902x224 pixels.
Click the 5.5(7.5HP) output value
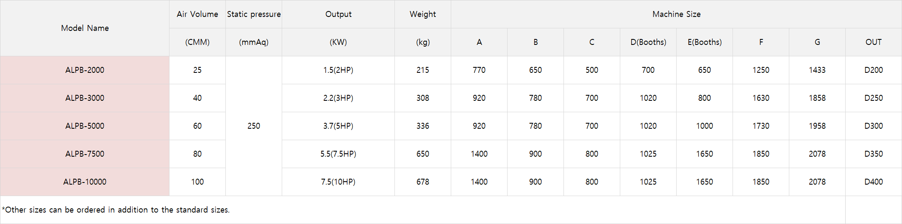pyautogui.click(x=338, y=154)
